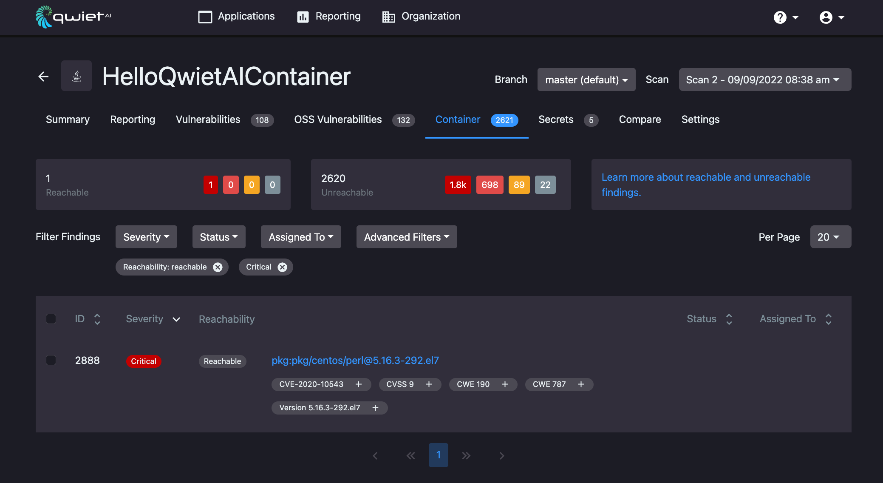883x483 pixels.
Task: Open the Per Page 20 dropdown
Action: (x=831, y=237)
